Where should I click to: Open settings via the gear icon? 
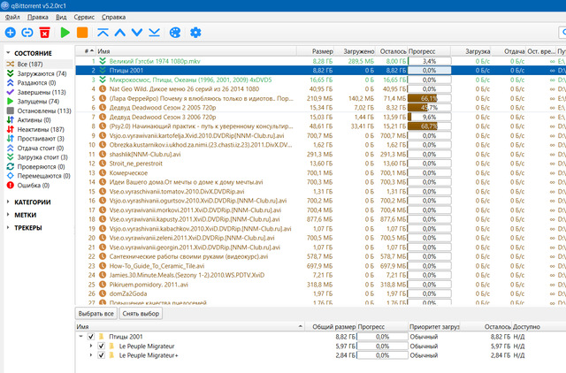click(x=195, y=33)
